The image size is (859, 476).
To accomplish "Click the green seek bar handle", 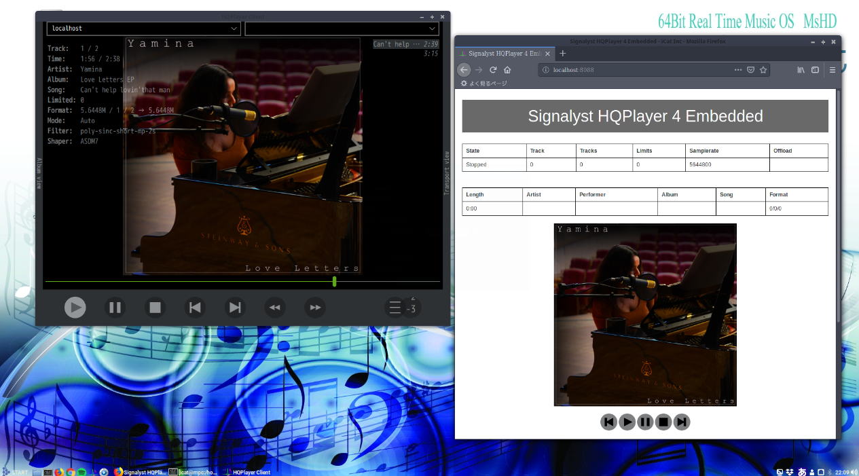I will [x=334, y=281].
